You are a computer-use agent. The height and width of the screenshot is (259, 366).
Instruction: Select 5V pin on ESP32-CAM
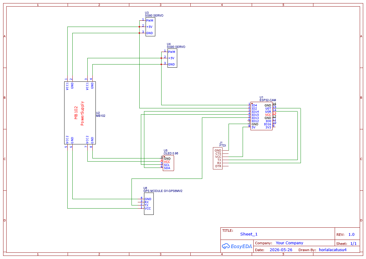click(x=254, y=127)
